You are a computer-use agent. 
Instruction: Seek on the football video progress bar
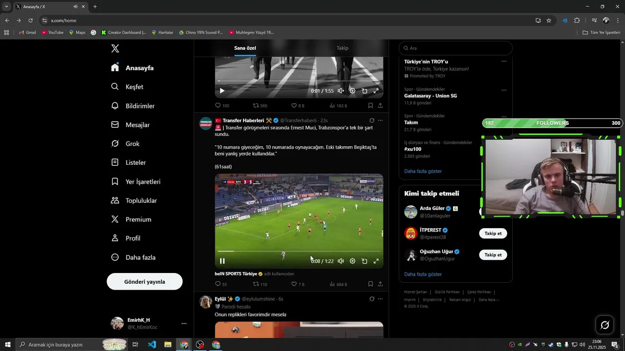[299, 252]
